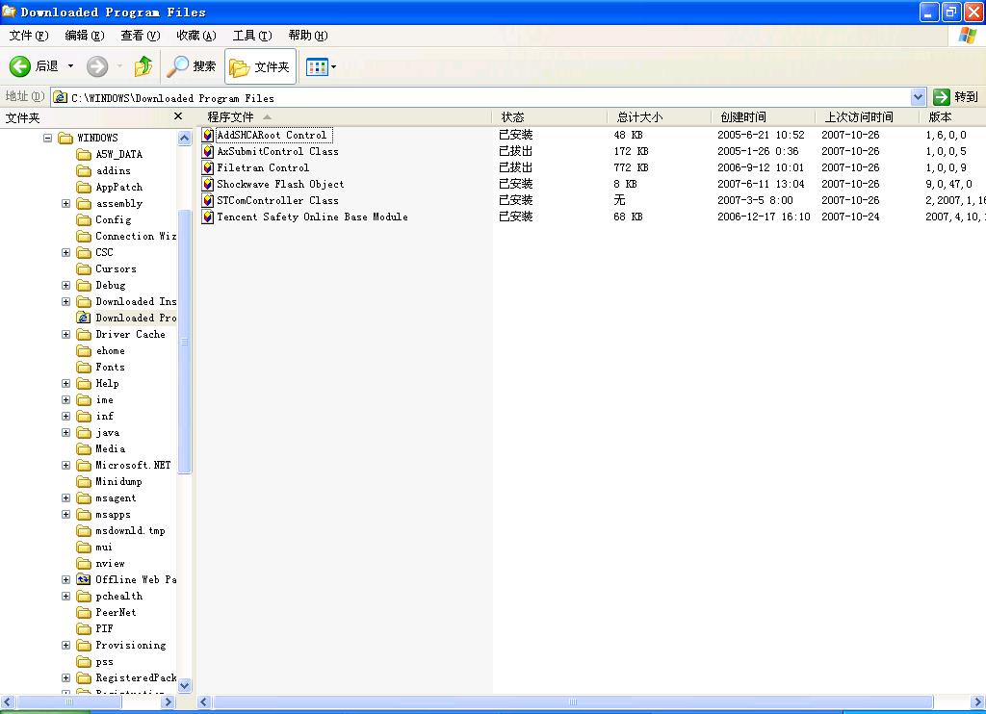Click the Up one level folder icon
The image size is (986, 714).
[143, 66]
